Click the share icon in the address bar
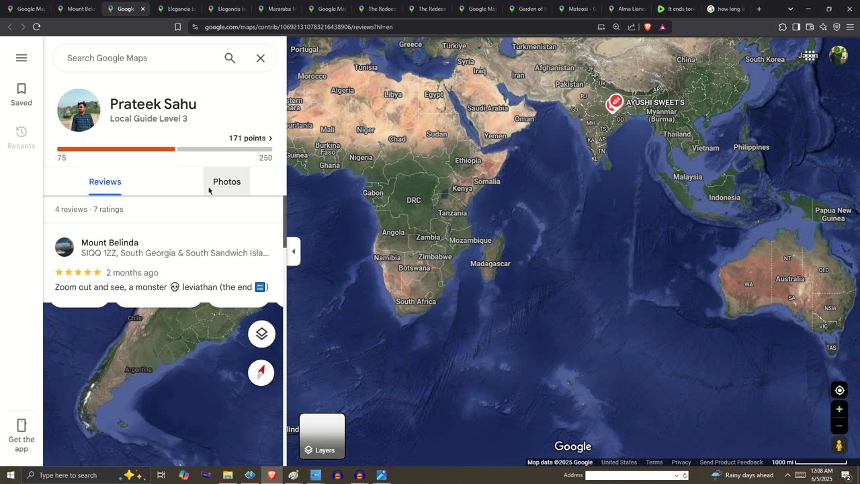 [632, 27]
